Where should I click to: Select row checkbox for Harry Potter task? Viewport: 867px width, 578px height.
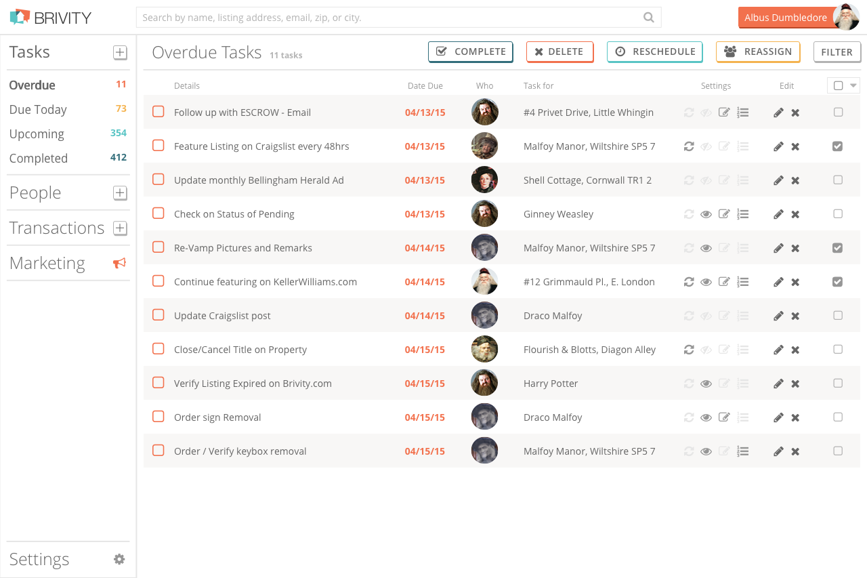[x=838, y=384]
